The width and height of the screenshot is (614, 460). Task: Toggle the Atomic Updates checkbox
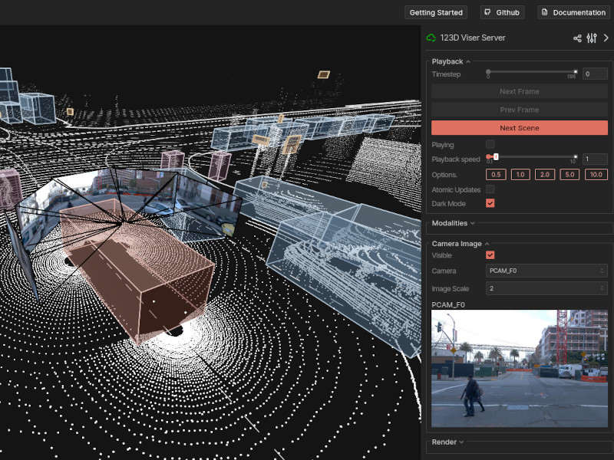490,189
